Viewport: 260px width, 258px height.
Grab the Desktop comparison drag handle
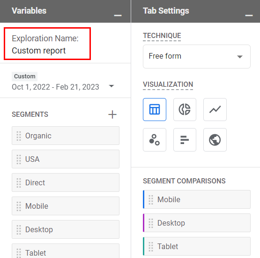151,223
